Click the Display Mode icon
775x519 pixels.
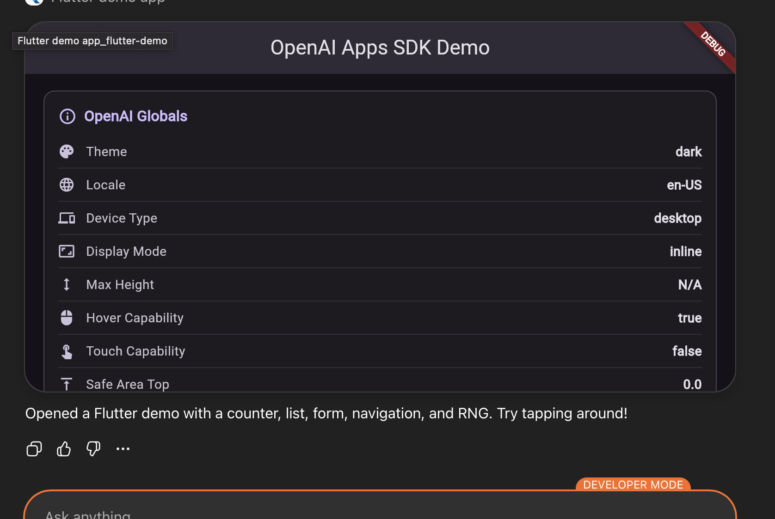click(x=67, y=251)
